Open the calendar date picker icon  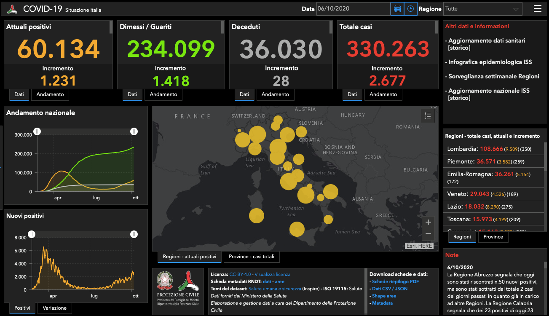tap(397, 9)
